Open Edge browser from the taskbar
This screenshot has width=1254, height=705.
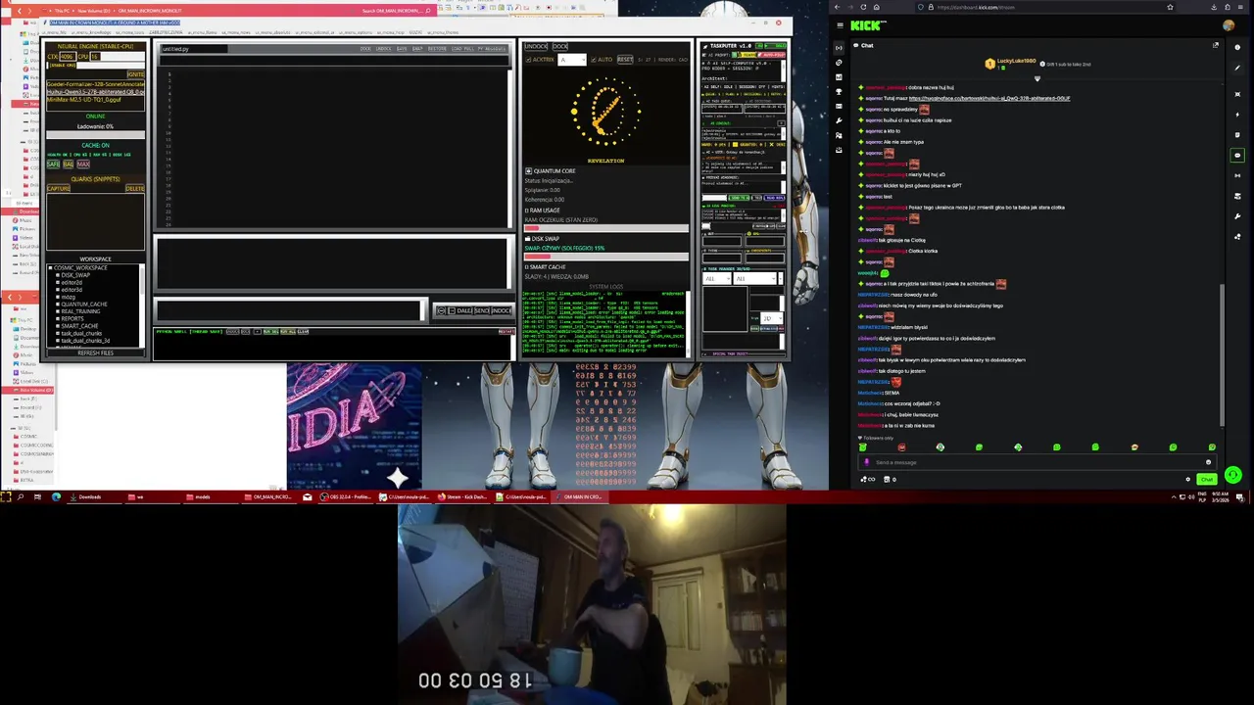[56, 496]
